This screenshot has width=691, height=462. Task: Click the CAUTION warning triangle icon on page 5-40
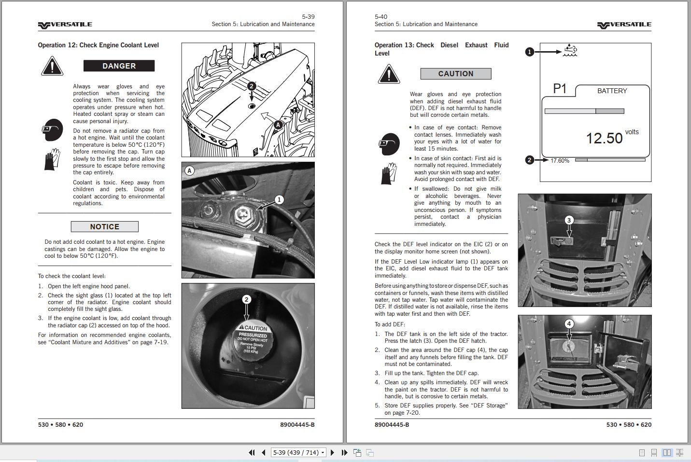[x=389, y=74]
